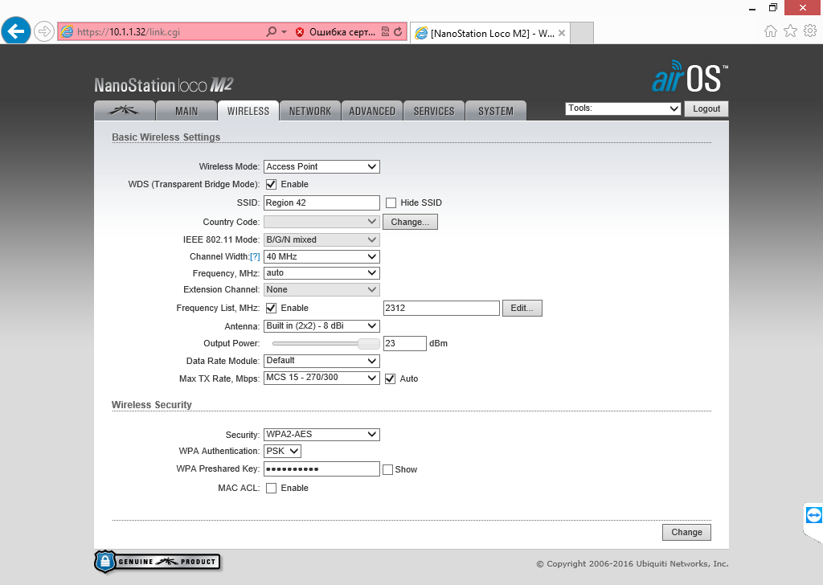Click the Logout button
The image size is (823, 585).
[706, 108]
